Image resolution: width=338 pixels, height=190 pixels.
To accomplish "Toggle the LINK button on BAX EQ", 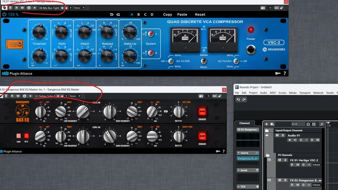I will [19, 136].
